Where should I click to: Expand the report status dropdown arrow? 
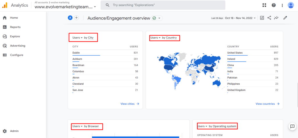(159, 18)
